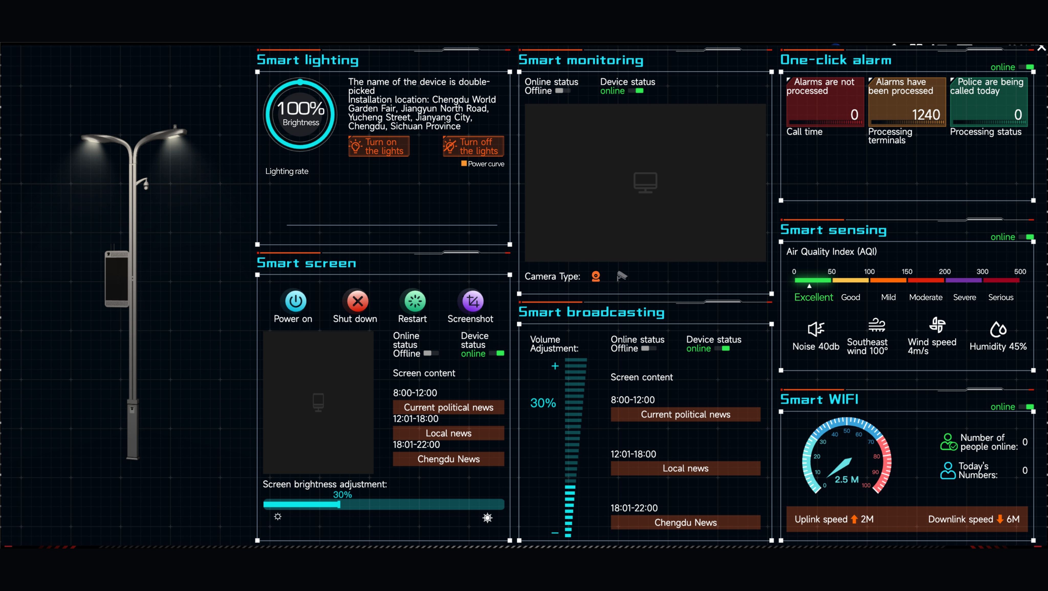Image resolution: width=1048 pixels, height=591 pixels.
Task: Click the Power on icon
Action: click(295, 301)
